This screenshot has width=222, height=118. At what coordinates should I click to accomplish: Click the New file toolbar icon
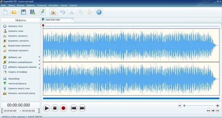(5, 12)
